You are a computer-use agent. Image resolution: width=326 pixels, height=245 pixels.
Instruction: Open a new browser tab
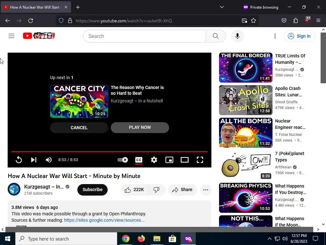tap(78, 7)
